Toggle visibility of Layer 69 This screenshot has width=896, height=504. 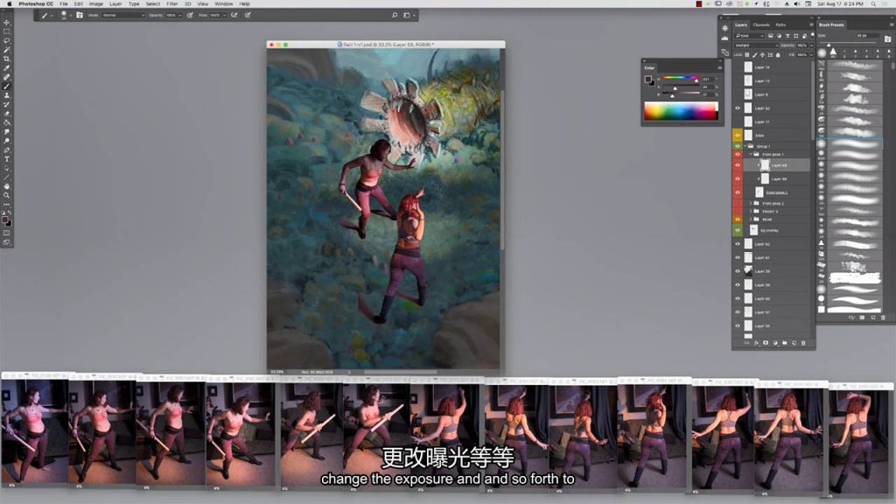[738, 165]
